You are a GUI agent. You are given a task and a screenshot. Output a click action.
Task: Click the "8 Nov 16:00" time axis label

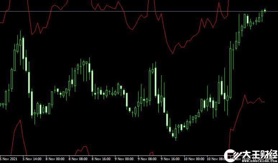pos(101,159)
